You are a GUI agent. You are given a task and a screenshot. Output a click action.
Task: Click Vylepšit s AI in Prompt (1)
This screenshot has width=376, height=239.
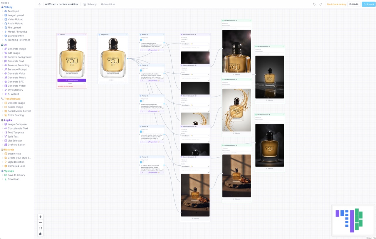[x=154, y=50]
